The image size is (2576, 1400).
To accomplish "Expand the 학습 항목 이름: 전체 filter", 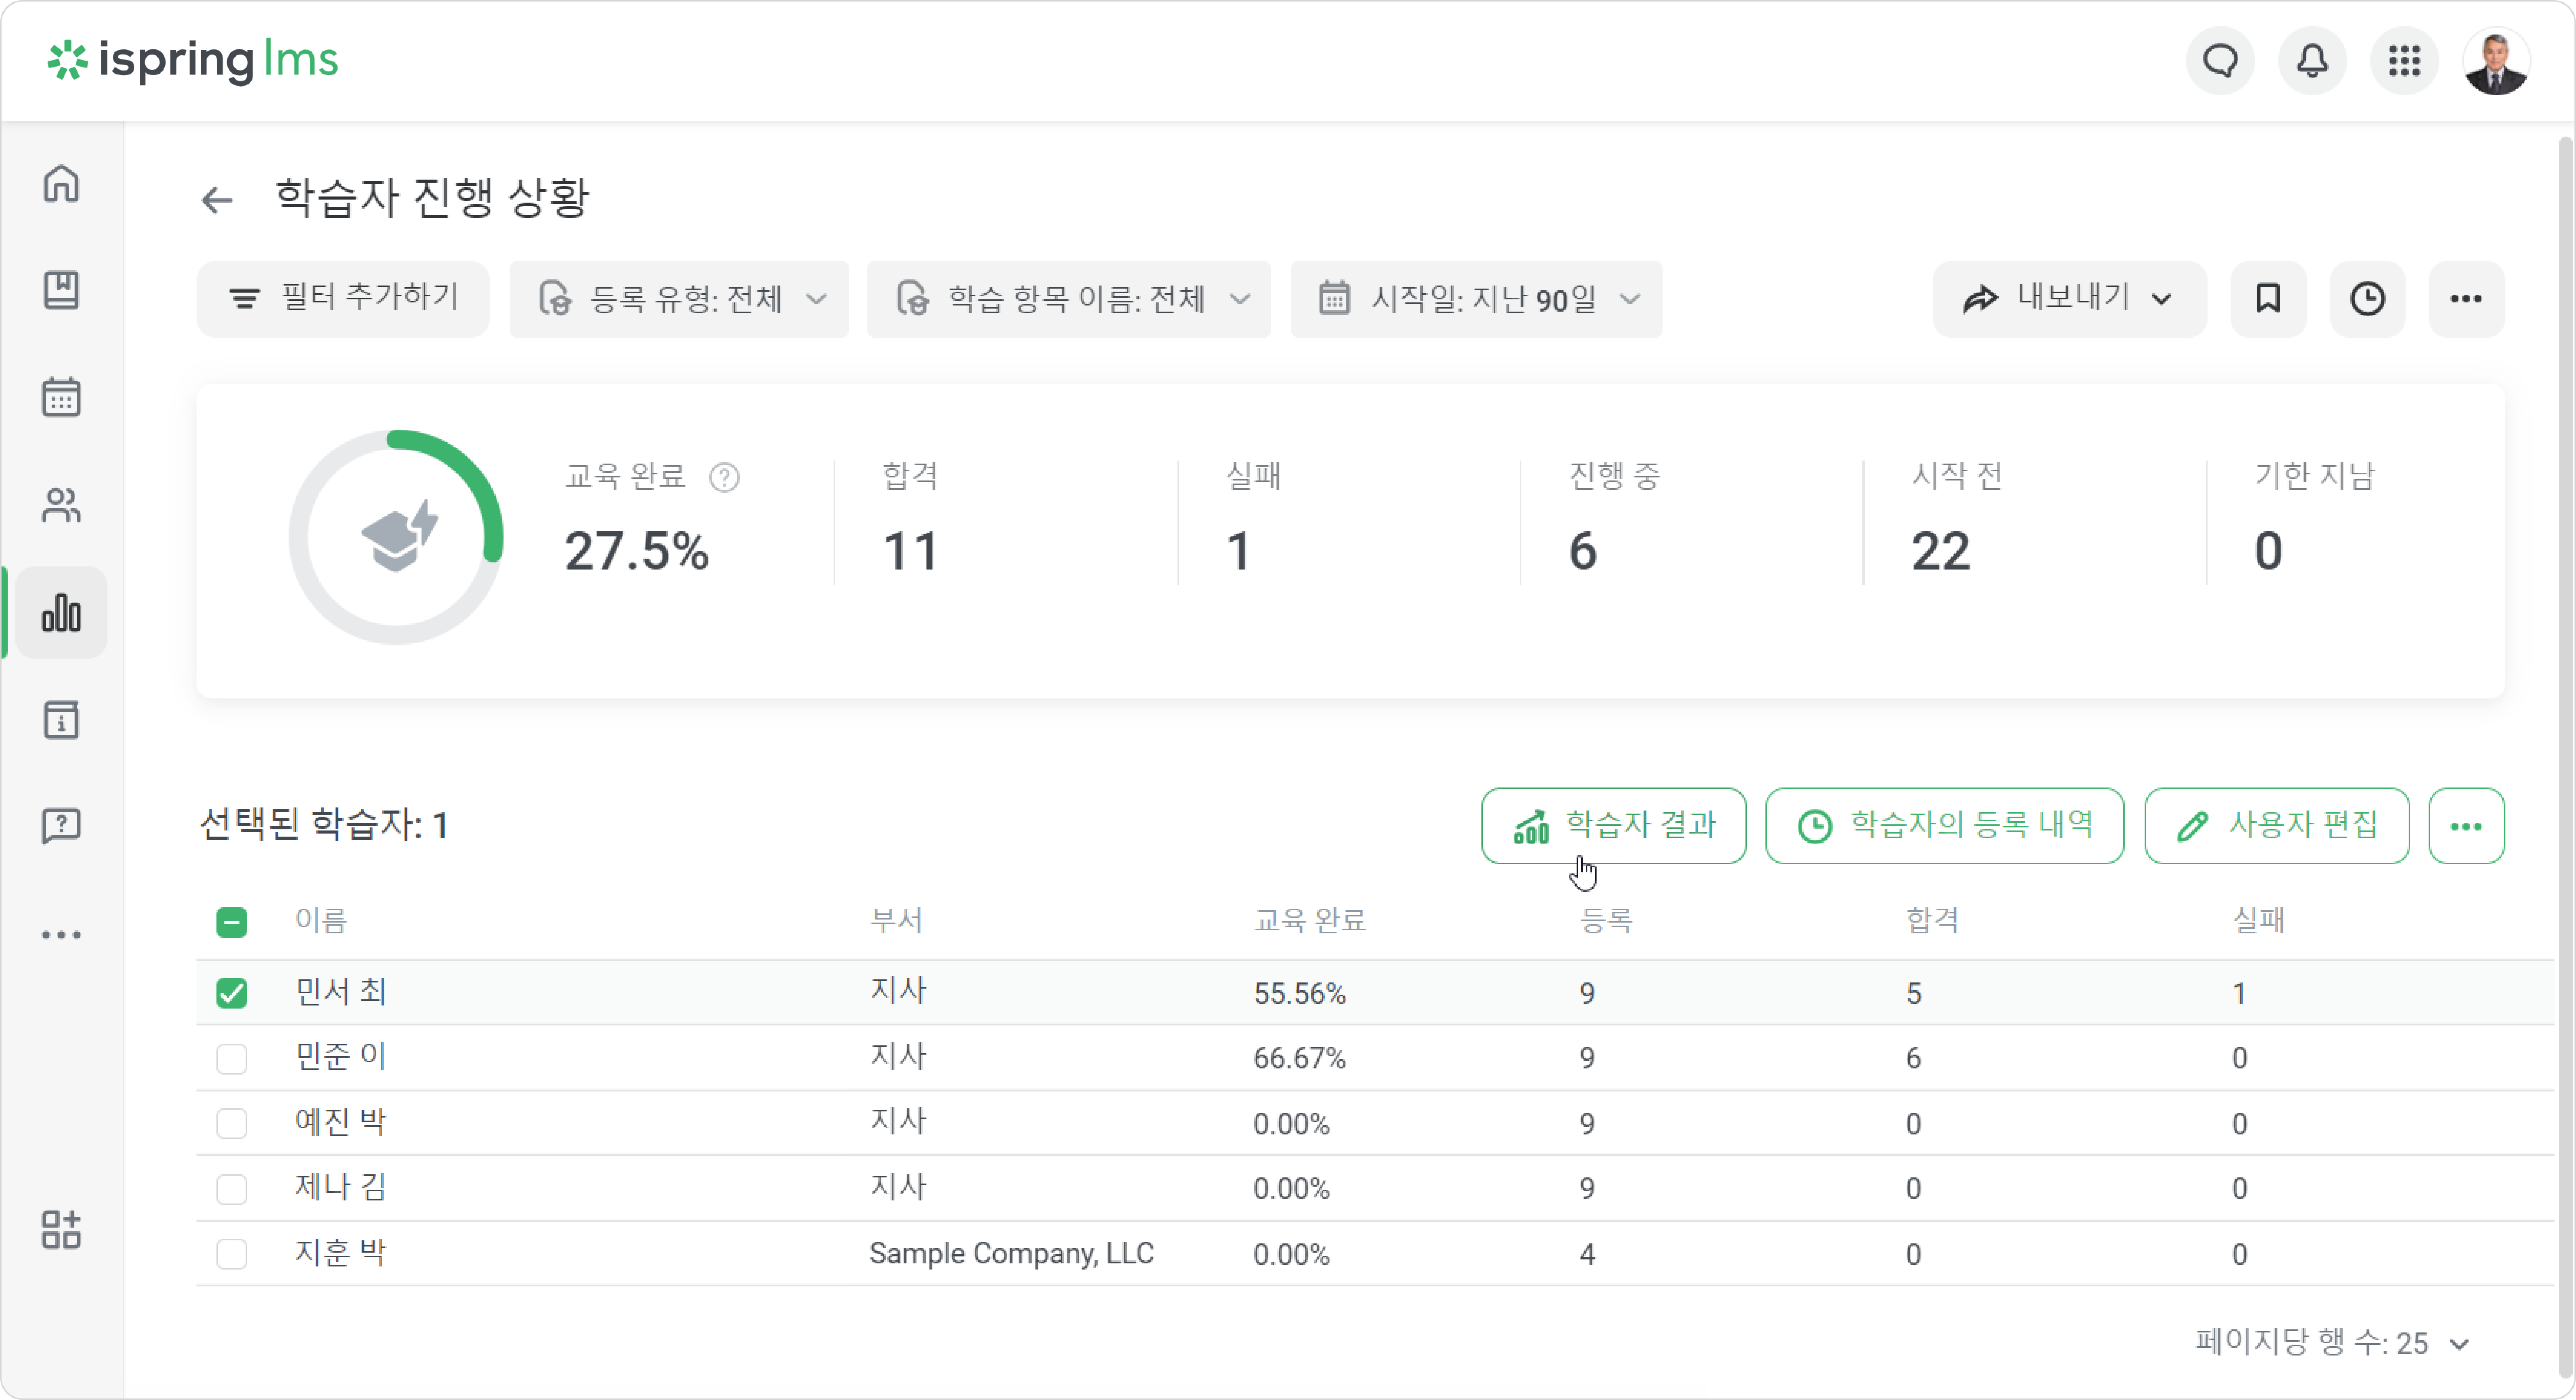I will [x=1069, y=299].
